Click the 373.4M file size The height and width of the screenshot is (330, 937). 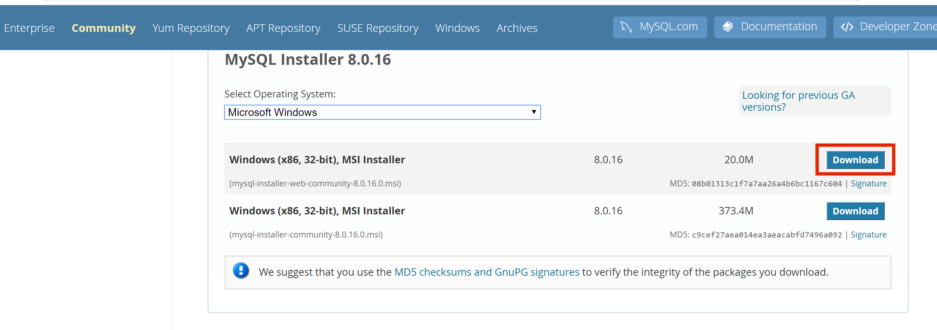point(735,211)
